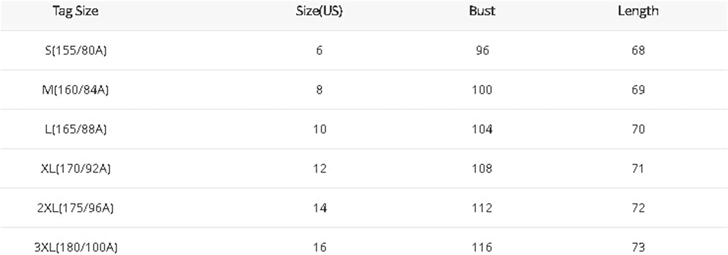The height and width of the screenshot is (255, 728).
Task: Select the S(155/80A) tag size cell
Action: click(x=75, y=50)
